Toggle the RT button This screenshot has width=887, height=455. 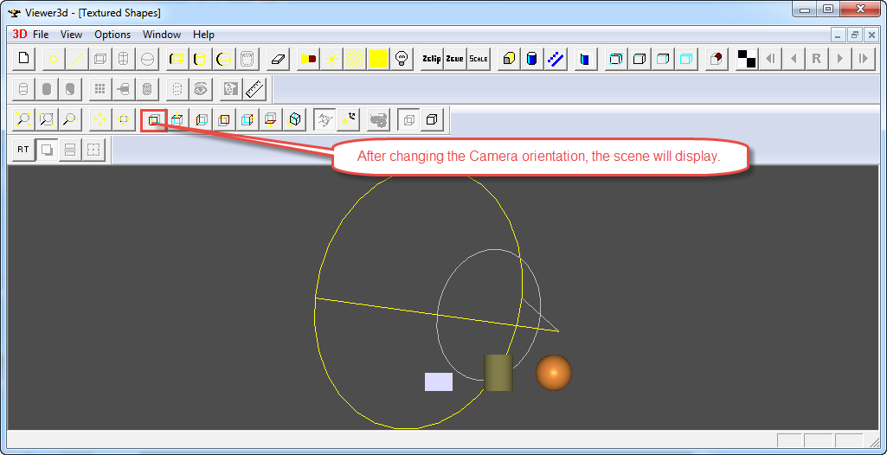point(23,150)
